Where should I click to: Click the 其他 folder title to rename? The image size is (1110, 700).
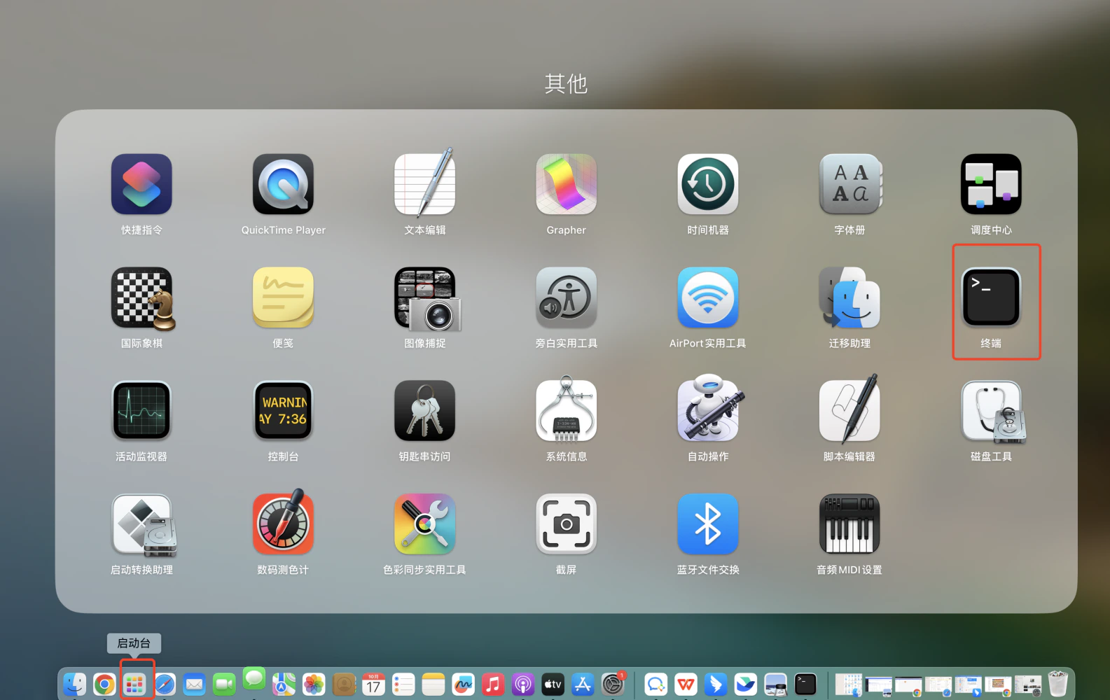[x=566, y=84]
